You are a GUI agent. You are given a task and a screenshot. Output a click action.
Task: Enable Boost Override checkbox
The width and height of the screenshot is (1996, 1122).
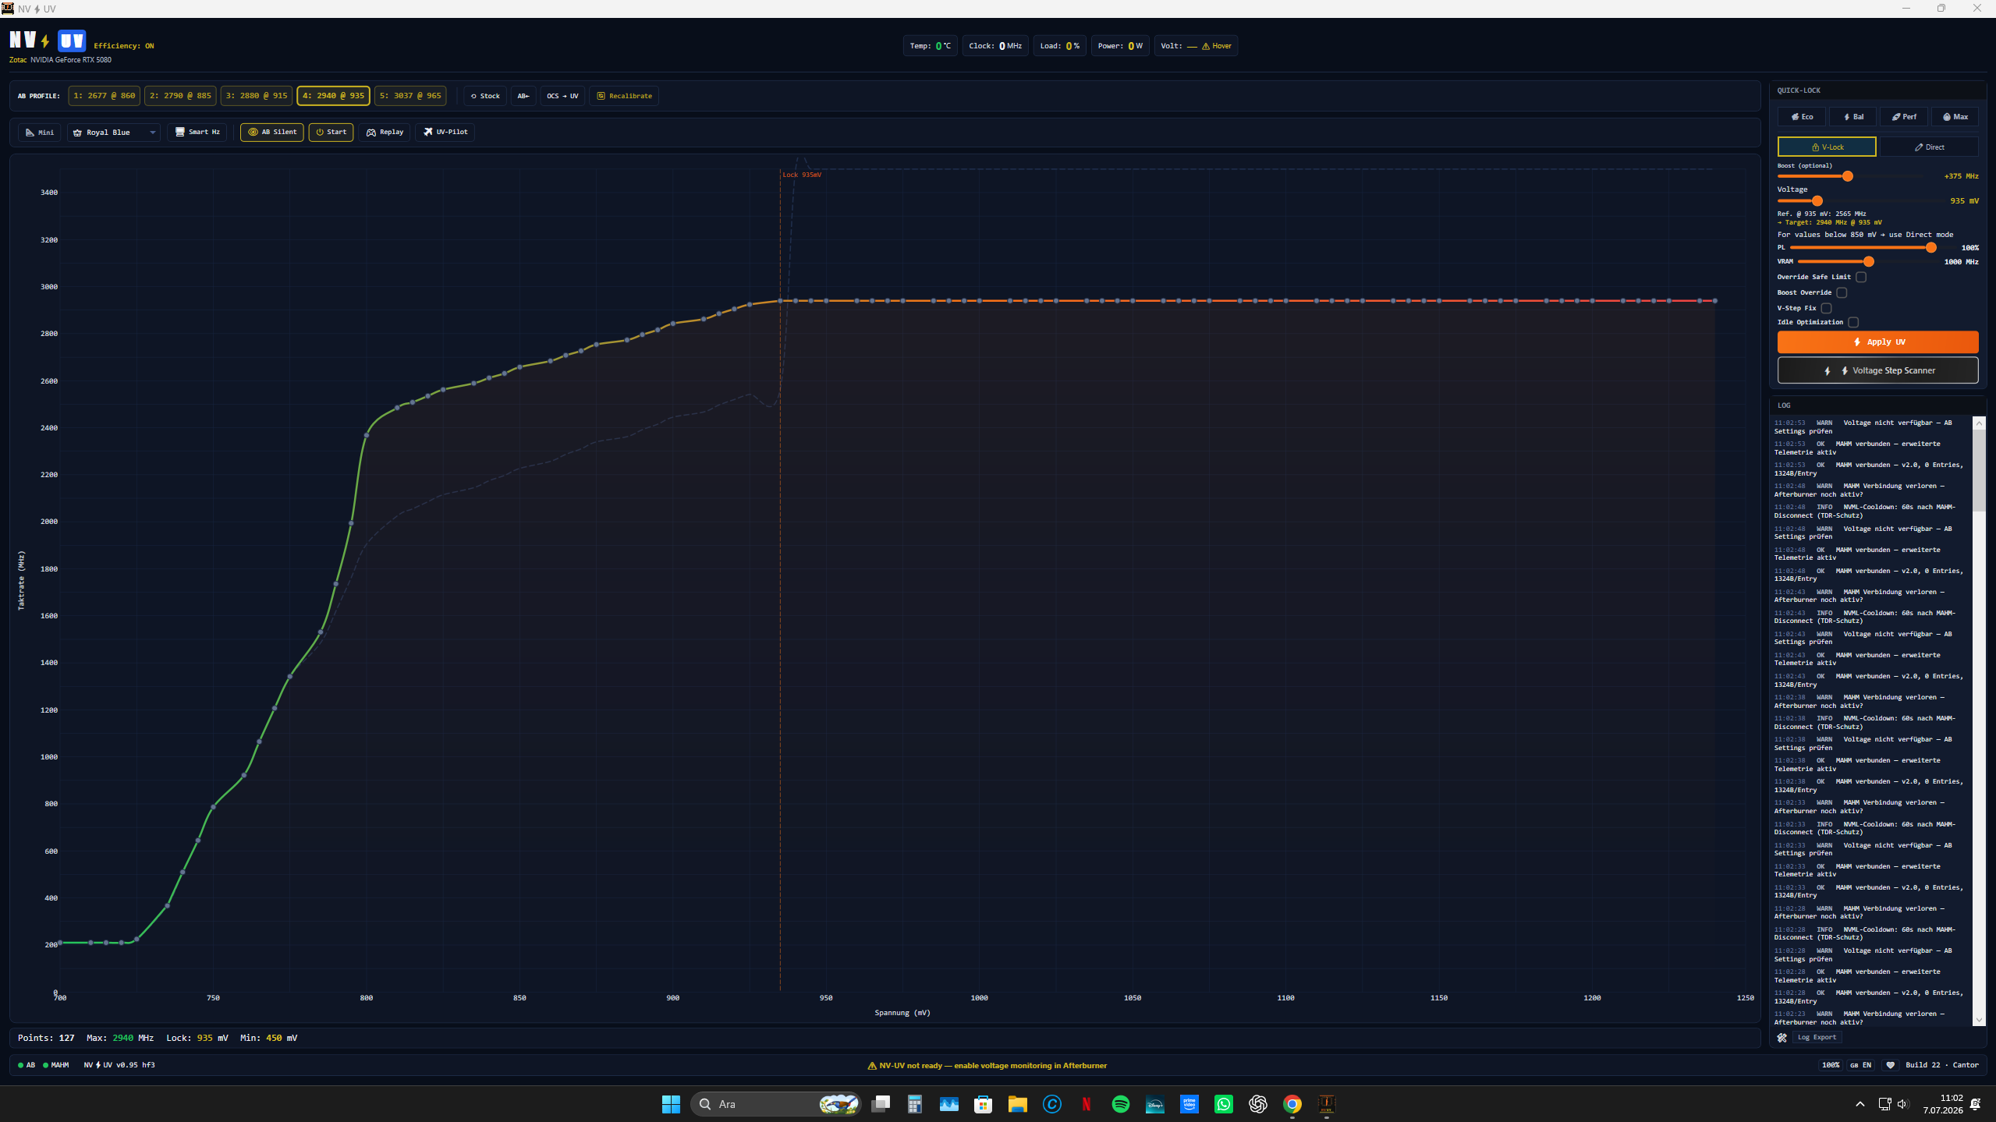tap(1842, 292)
